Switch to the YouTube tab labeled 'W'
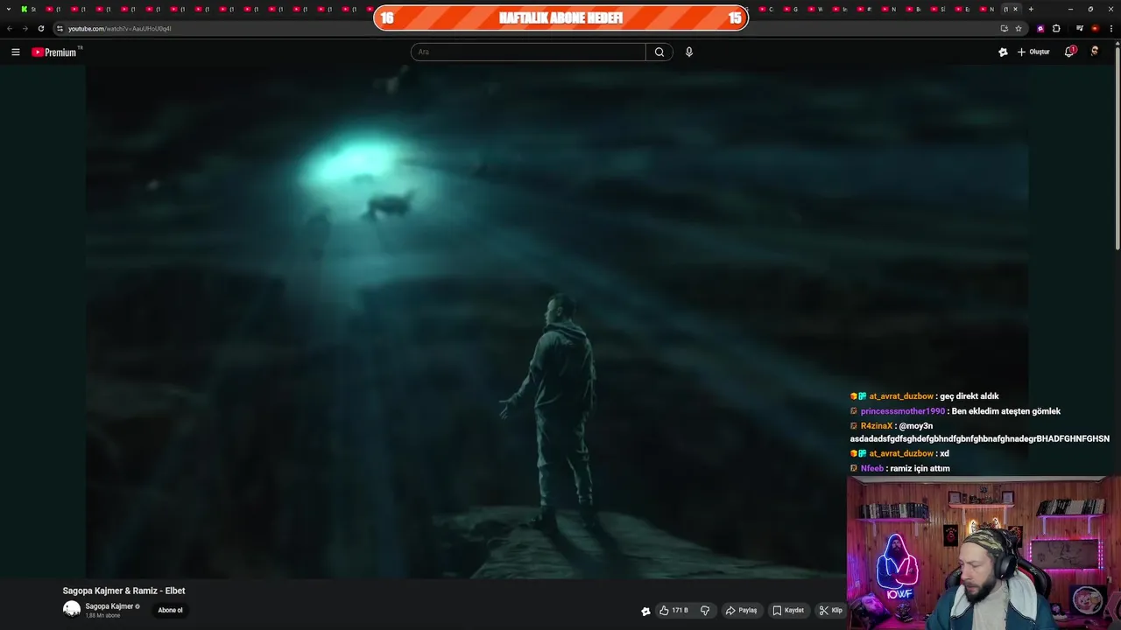Image resolution: width=1121 pixels, height=630 pixels. point(815,9)
